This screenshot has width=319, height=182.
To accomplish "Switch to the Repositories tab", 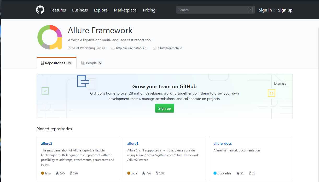I will click(x=56, y=63).
